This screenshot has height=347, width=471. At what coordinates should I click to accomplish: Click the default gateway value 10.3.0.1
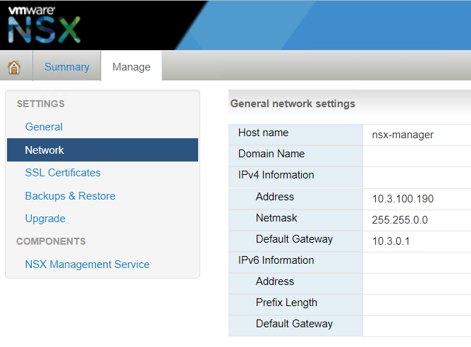[391, 241]
